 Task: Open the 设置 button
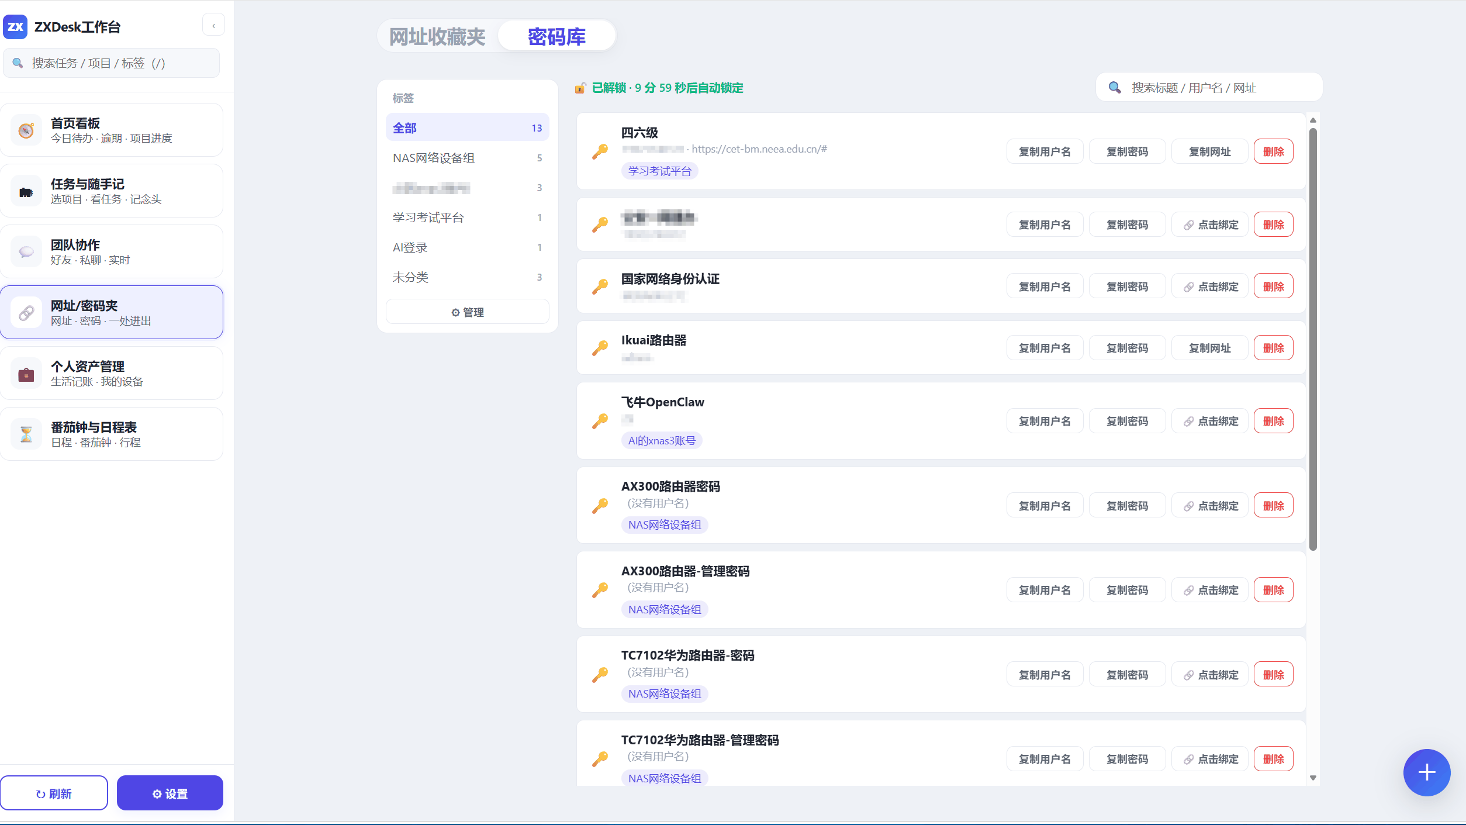click(x=170, y=793)
